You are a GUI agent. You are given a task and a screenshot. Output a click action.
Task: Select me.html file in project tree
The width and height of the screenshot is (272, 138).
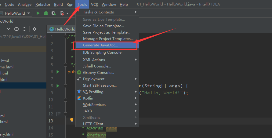pos(7,67)
